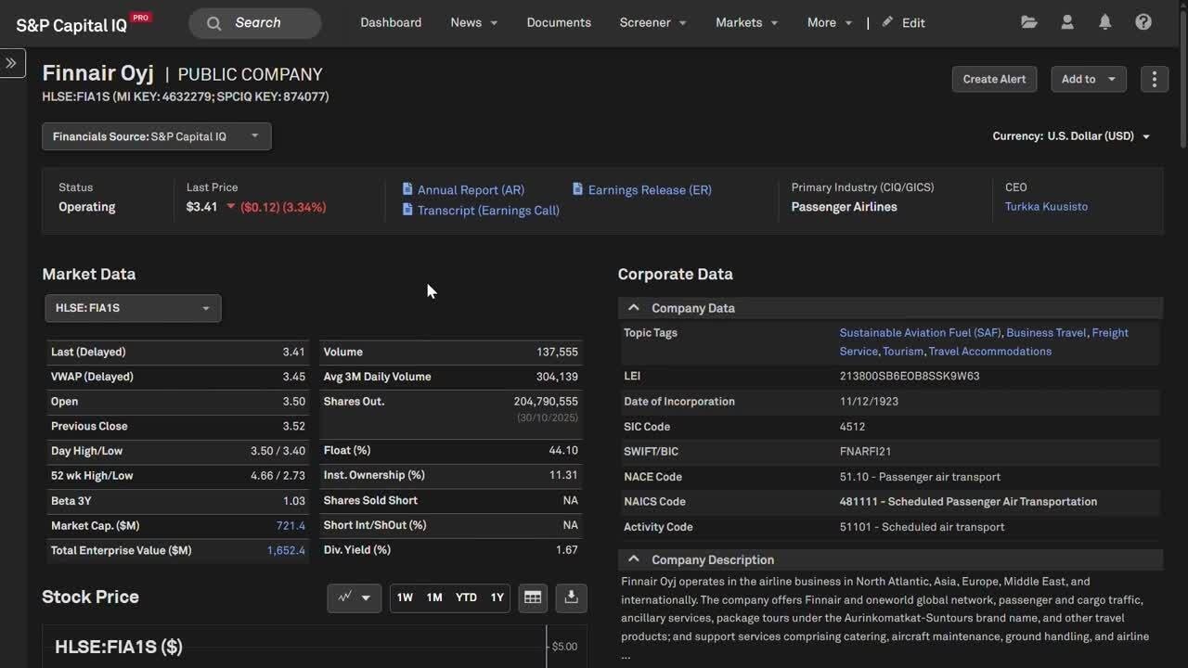Click the Market Cap value 721.4
The height and width of the screenshot is (668, 1188).
pyautogui.click(x=291, y=525)
